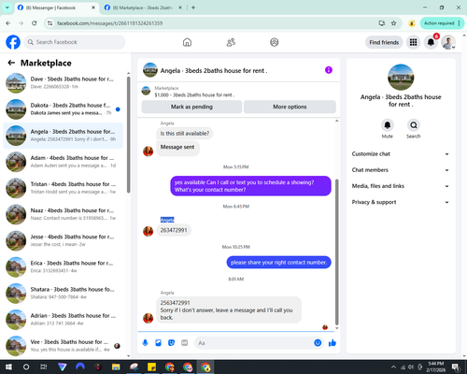Click the conversation list scrollbar
This screenshot has height=374, width=467.
coord(129,135)
